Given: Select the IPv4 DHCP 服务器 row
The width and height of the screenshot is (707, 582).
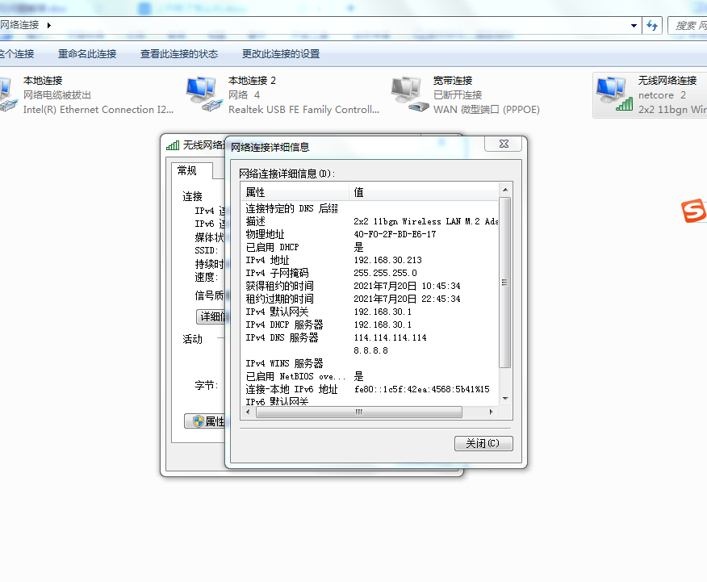Looking at the screenshot, I should point(370,324).
